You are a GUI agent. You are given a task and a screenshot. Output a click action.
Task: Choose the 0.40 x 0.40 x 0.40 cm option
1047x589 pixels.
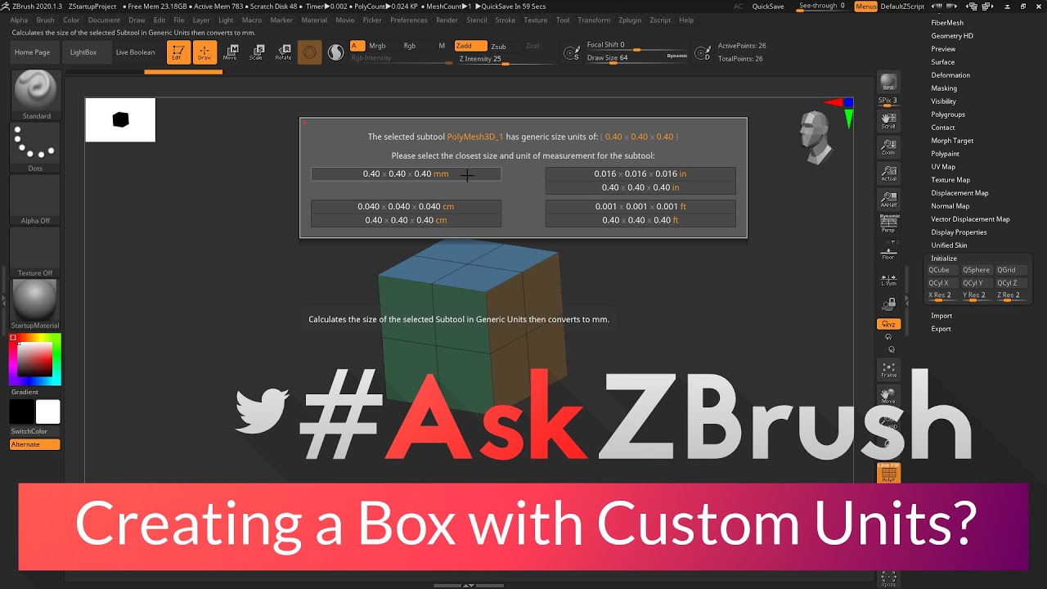406,221
